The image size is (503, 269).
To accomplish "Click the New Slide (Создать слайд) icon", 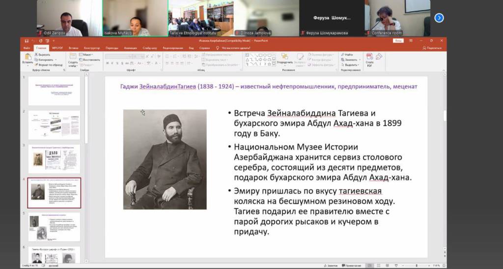I will pos(73,57).
